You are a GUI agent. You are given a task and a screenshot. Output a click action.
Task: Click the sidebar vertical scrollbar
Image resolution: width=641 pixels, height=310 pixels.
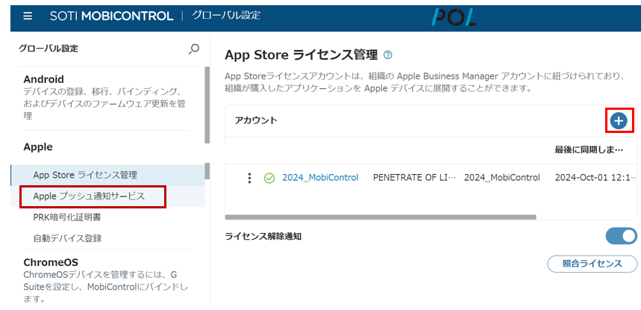click(207, 105)
